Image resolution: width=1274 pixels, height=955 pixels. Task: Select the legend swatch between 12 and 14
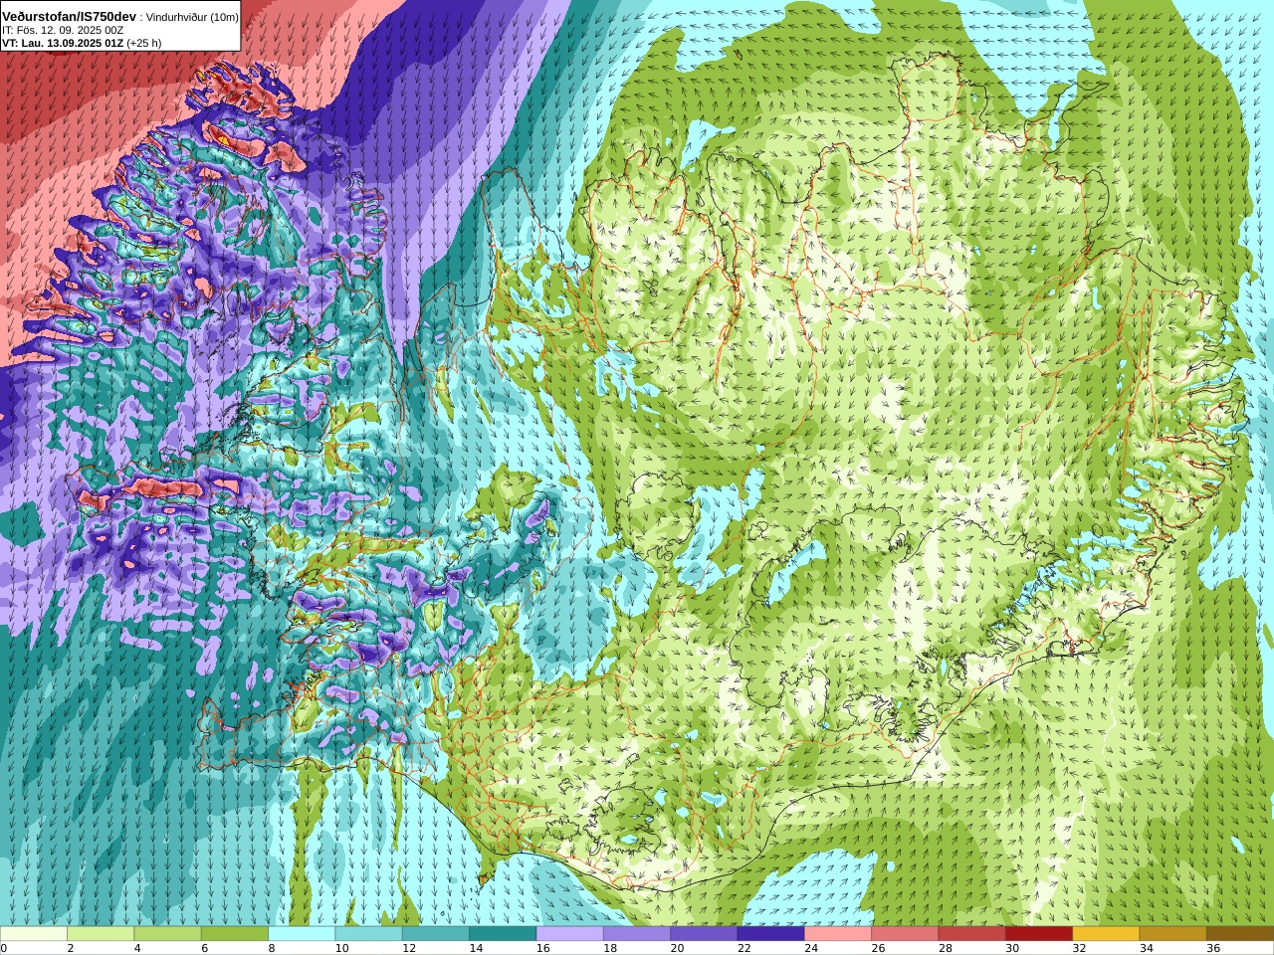click(436, 934)
